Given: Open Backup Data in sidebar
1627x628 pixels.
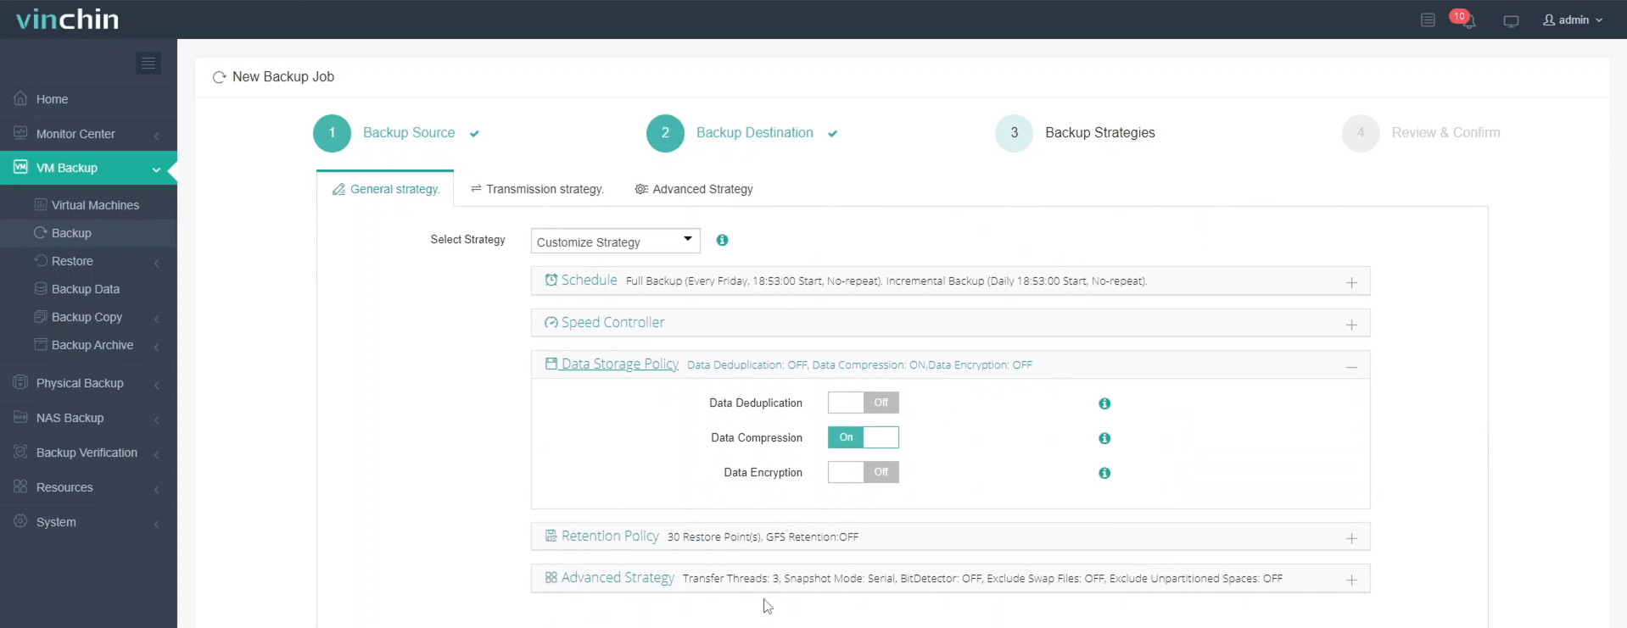Looking at the screenshot, I should [88, 289].
